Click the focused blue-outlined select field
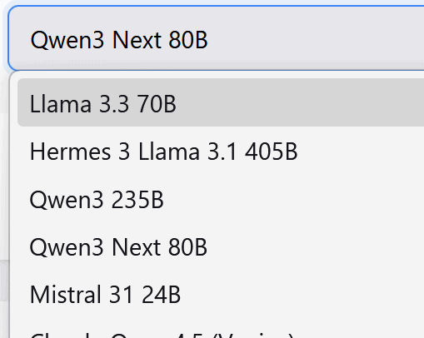This screenshot has width=424, height=338. [x=217, y=38]
